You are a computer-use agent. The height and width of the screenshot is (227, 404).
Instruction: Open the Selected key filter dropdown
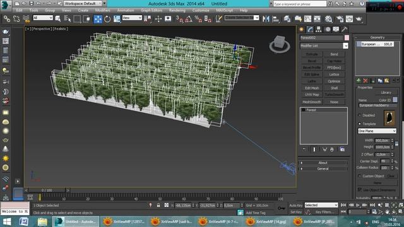(x=321, y=205)
